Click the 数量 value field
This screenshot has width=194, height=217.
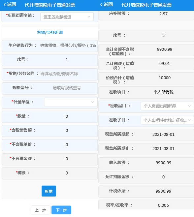click(x=67, y=116)
